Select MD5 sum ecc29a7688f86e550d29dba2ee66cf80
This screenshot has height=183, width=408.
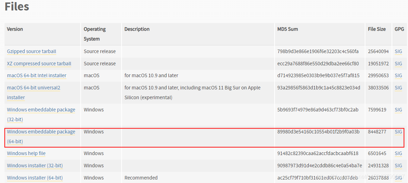pyautogui.click(x=318, y=64)
